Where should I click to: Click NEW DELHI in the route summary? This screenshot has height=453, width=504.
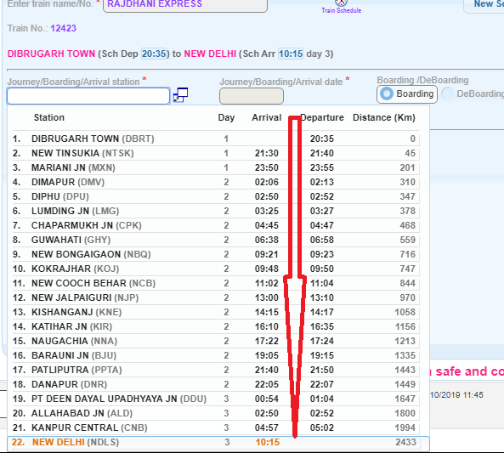[210, 54]
